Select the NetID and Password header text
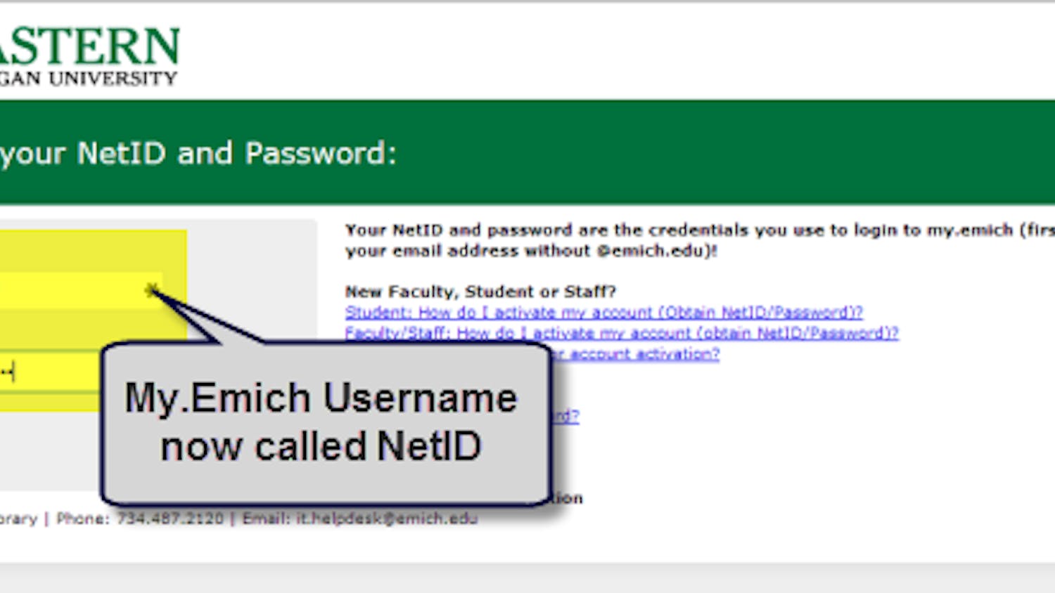This screenshot has width=1055, height=593. click(197, 153)
